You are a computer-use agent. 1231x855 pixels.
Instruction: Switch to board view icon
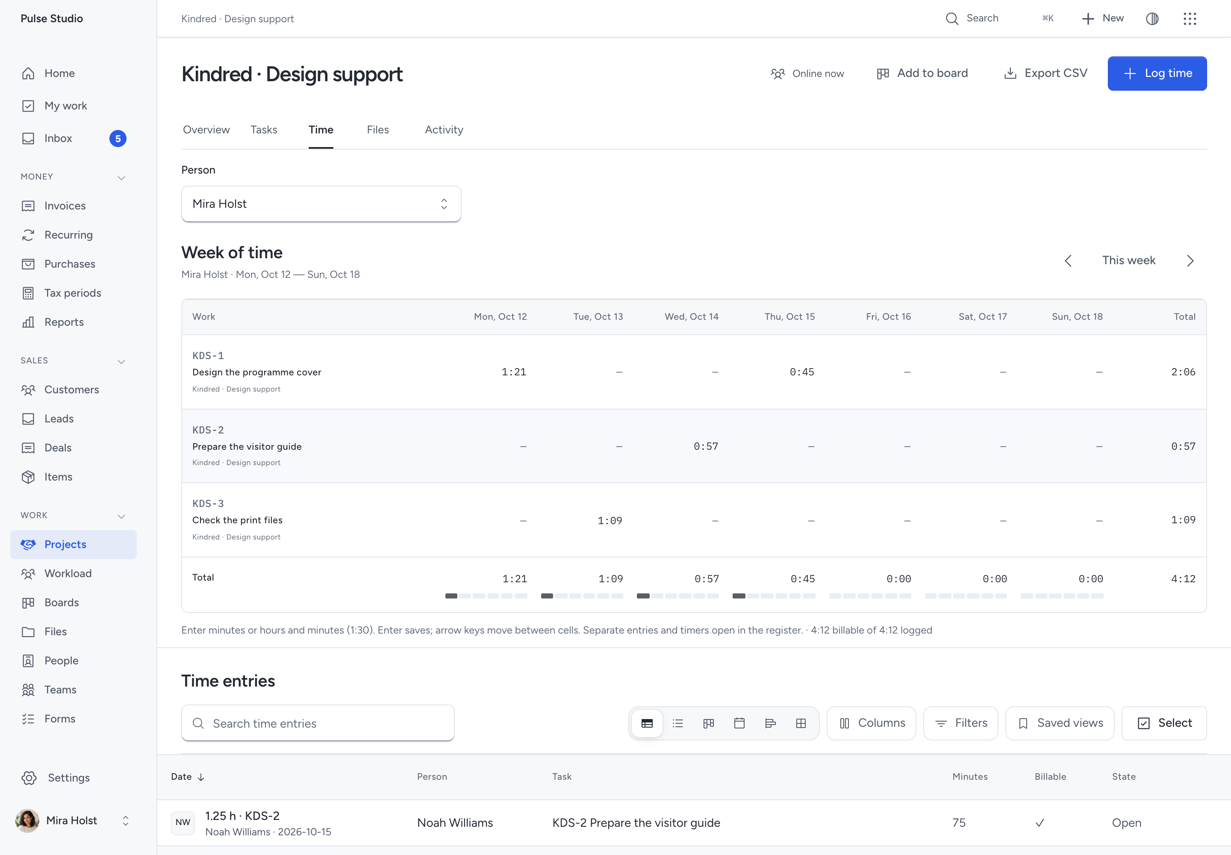click(709, 723)
